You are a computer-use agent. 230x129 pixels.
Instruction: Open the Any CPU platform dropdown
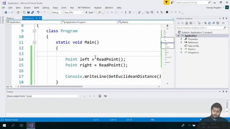[74, 13]
